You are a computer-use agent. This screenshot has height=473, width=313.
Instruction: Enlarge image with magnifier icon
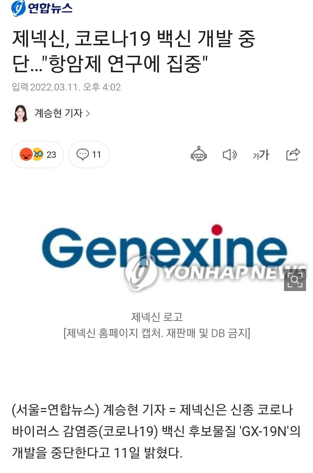(295, 280)
